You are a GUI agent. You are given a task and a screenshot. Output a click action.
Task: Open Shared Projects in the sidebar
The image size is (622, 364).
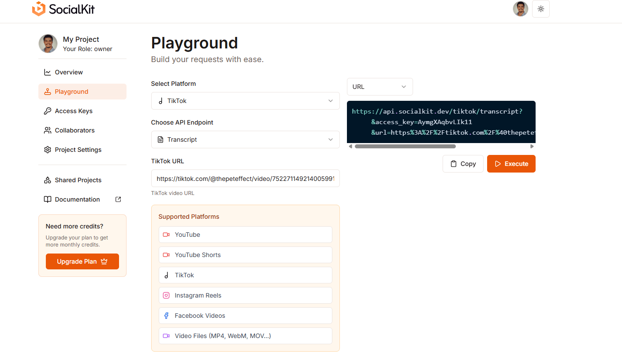[x=78, y=180]
